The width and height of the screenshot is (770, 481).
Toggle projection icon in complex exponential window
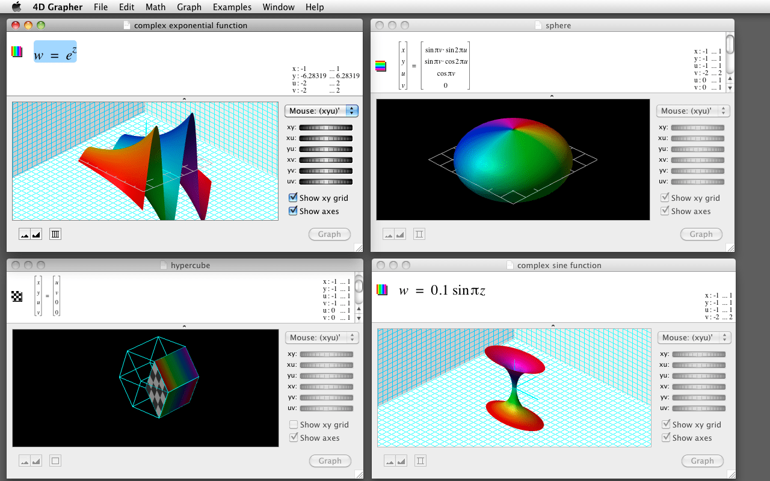(55, 234)
